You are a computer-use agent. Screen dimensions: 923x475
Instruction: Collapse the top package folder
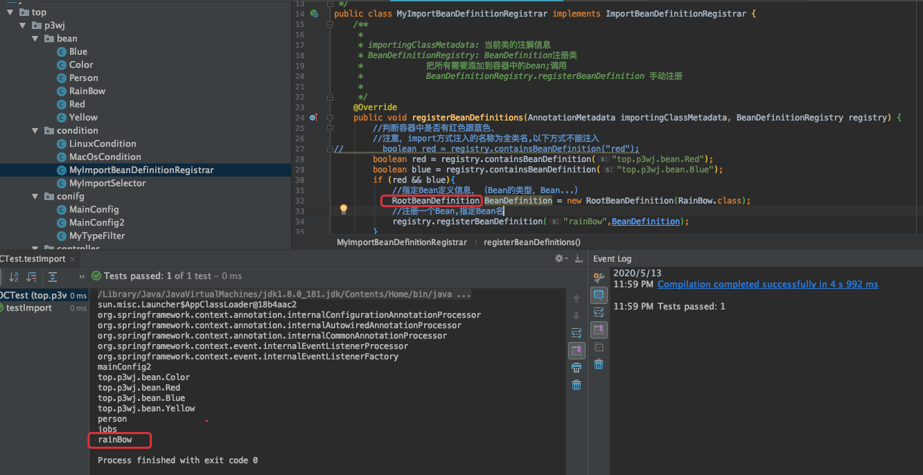[x=11, y=12]
